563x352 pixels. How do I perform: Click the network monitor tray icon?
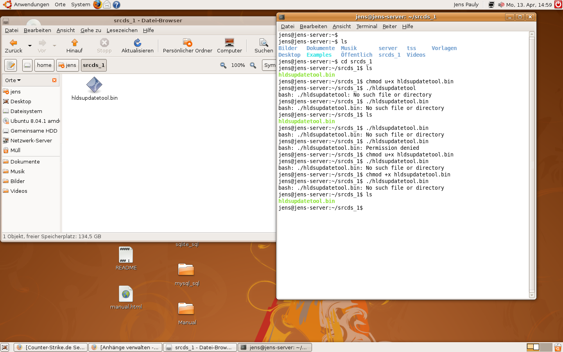(491, 5)
